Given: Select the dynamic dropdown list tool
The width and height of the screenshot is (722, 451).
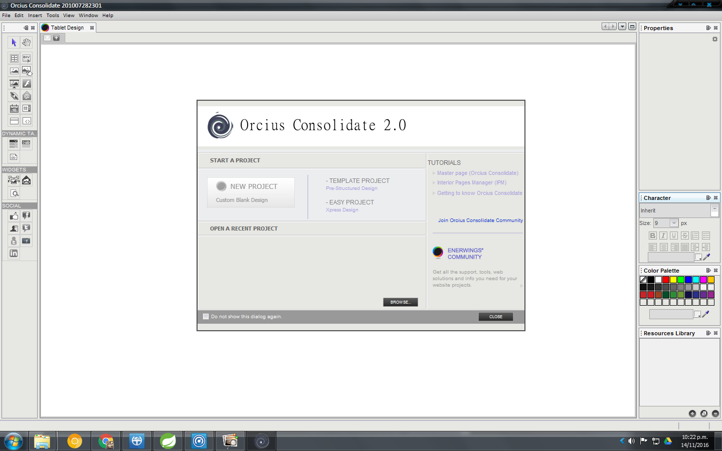Looking at the screenshot, I should point(14,144).
